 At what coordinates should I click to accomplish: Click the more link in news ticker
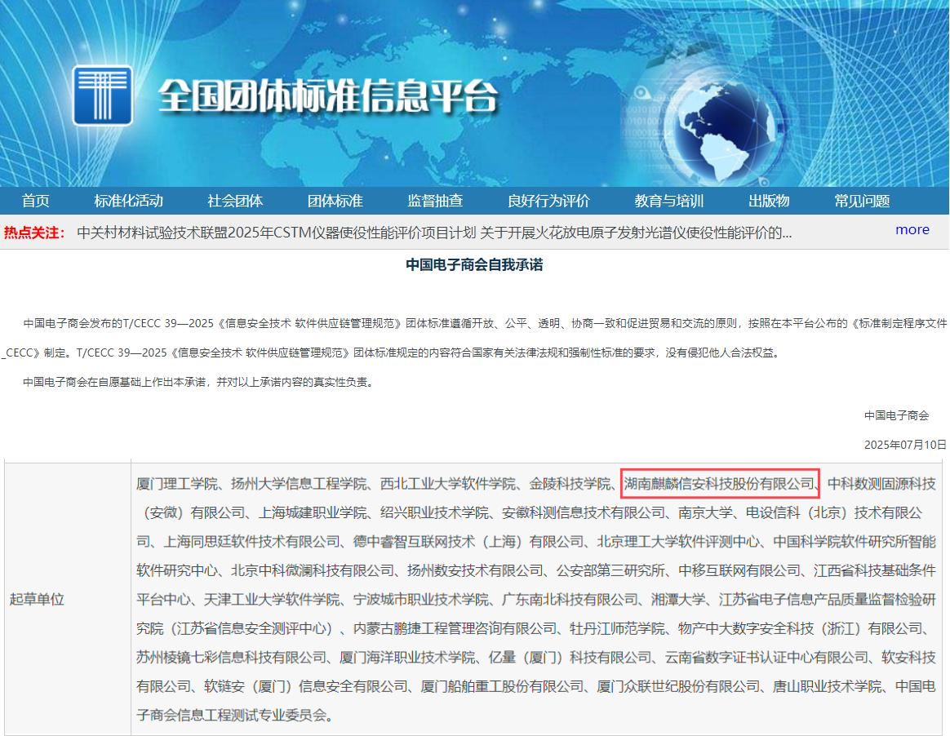coord(912,230)
